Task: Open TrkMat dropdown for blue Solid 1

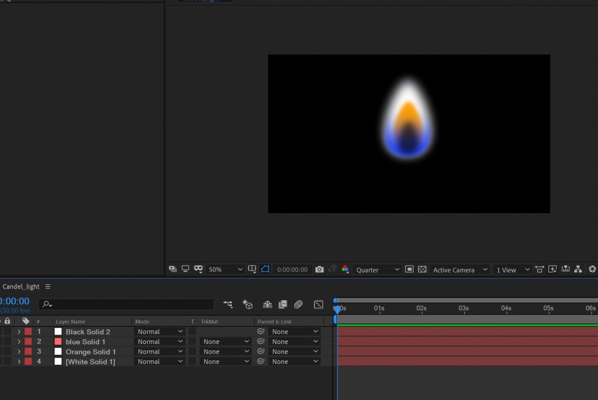Action: 225,342
